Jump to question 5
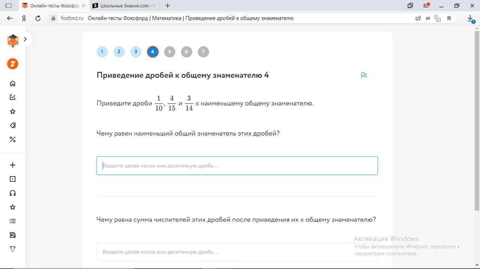The width and height of the screenshot is (480, 269). pyautogui.click(x=169, y=52)
